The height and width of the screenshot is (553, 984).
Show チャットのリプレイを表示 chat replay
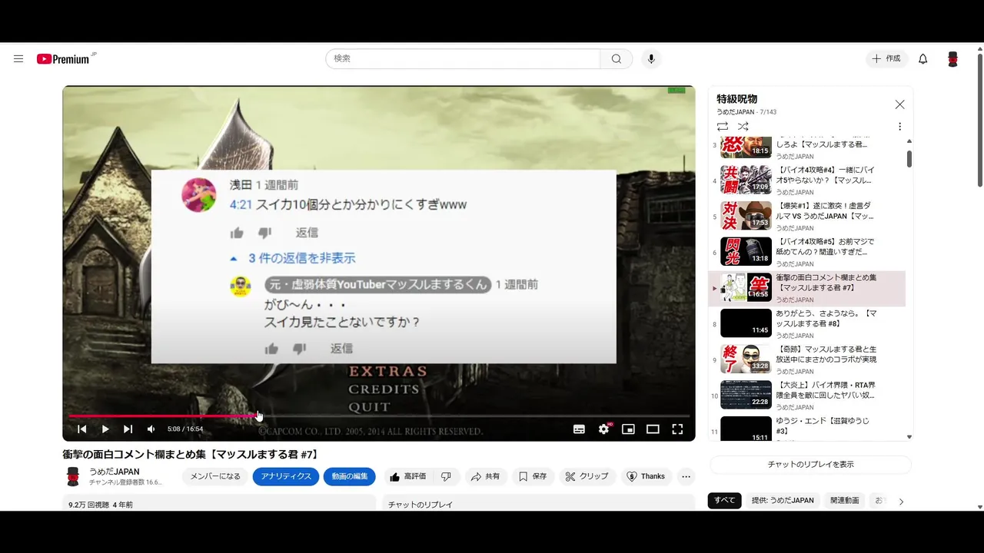coord(810,465)
